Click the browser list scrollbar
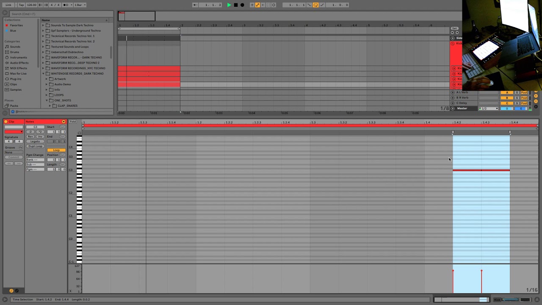This screenshot has width=542, height=305. (111, 52)
